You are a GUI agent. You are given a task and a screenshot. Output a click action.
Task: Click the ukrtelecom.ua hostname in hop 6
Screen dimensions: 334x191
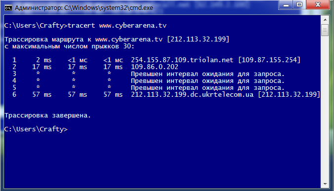192,94
